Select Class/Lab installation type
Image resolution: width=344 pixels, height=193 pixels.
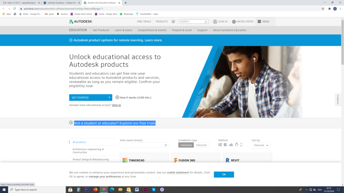[x=201, y=145]
